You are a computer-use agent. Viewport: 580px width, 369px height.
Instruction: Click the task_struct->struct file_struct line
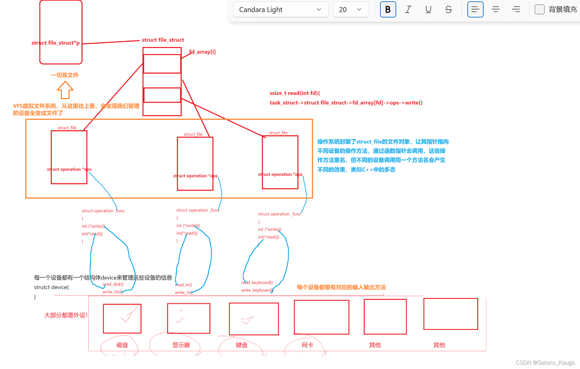pos(346,103)
